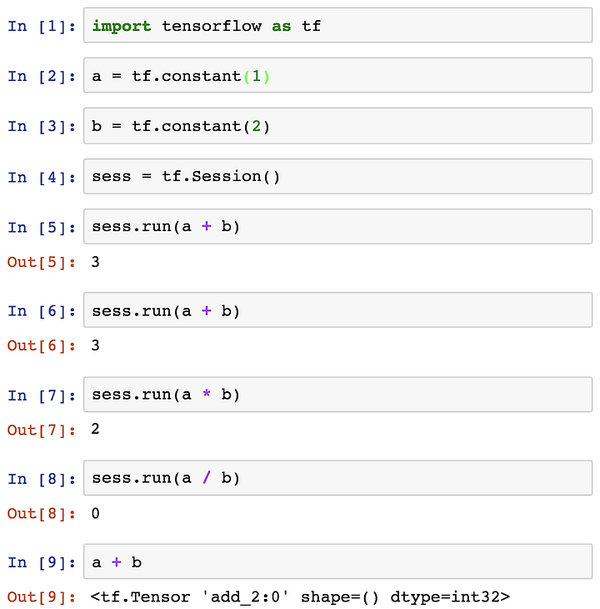This screenshot has width=600, height=609.
Task: Click the sess.run(a / b) cell
Action: coord(337,478)
